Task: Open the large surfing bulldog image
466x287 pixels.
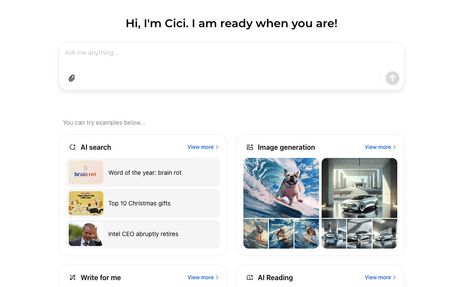Action: (281, 188)
